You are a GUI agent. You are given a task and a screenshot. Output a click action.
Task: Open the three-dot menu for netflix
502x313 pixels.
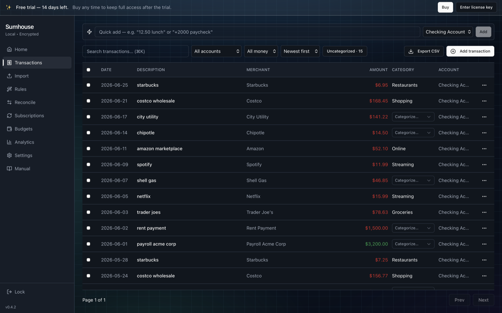(x=484, y=196)
